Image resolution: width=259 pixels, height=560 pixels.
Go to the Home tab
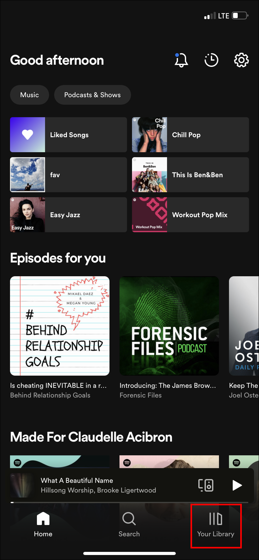[x=43, y=525]
